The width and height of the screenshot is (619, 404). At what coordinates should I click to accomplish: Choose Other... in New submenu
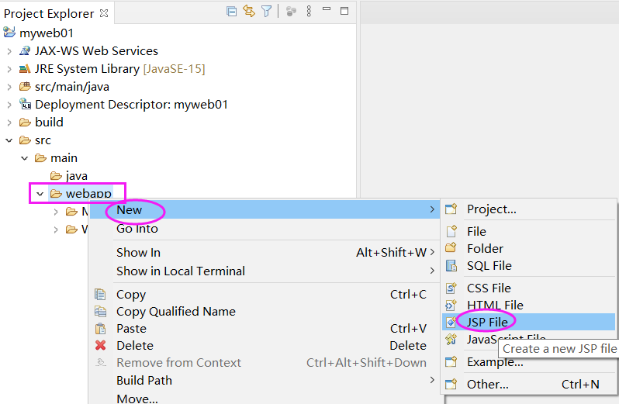528,385
